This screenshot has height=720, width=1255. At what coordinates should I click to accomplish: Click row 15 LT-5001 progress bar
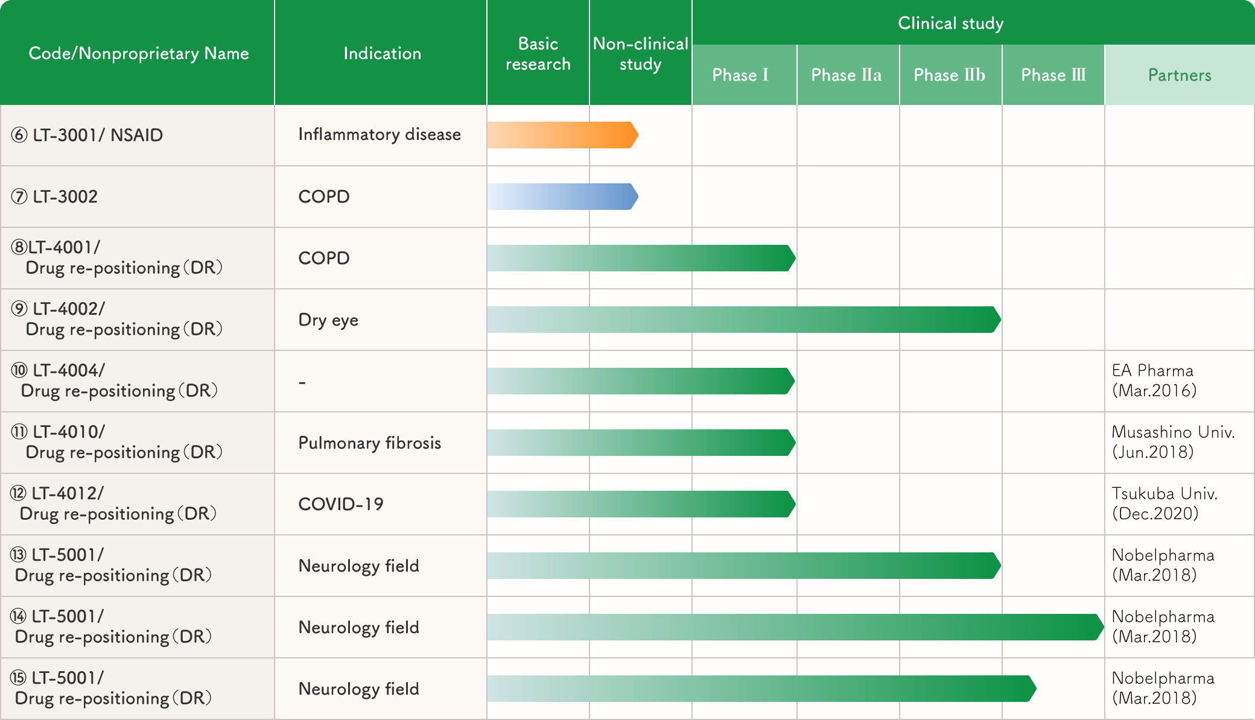(x=762, y=689)
